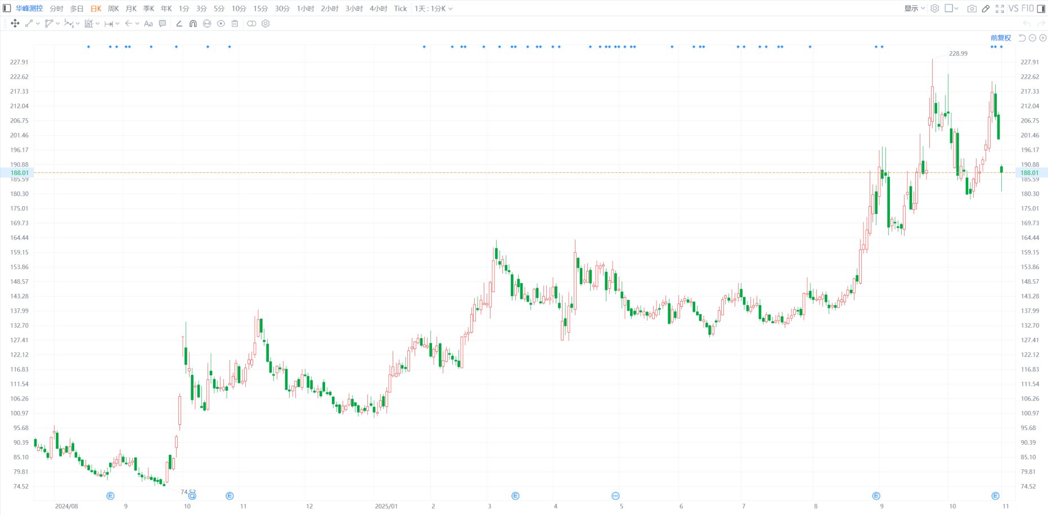Click the 228.99 high price label
The image size is (1048, 515).
(958, 53)
